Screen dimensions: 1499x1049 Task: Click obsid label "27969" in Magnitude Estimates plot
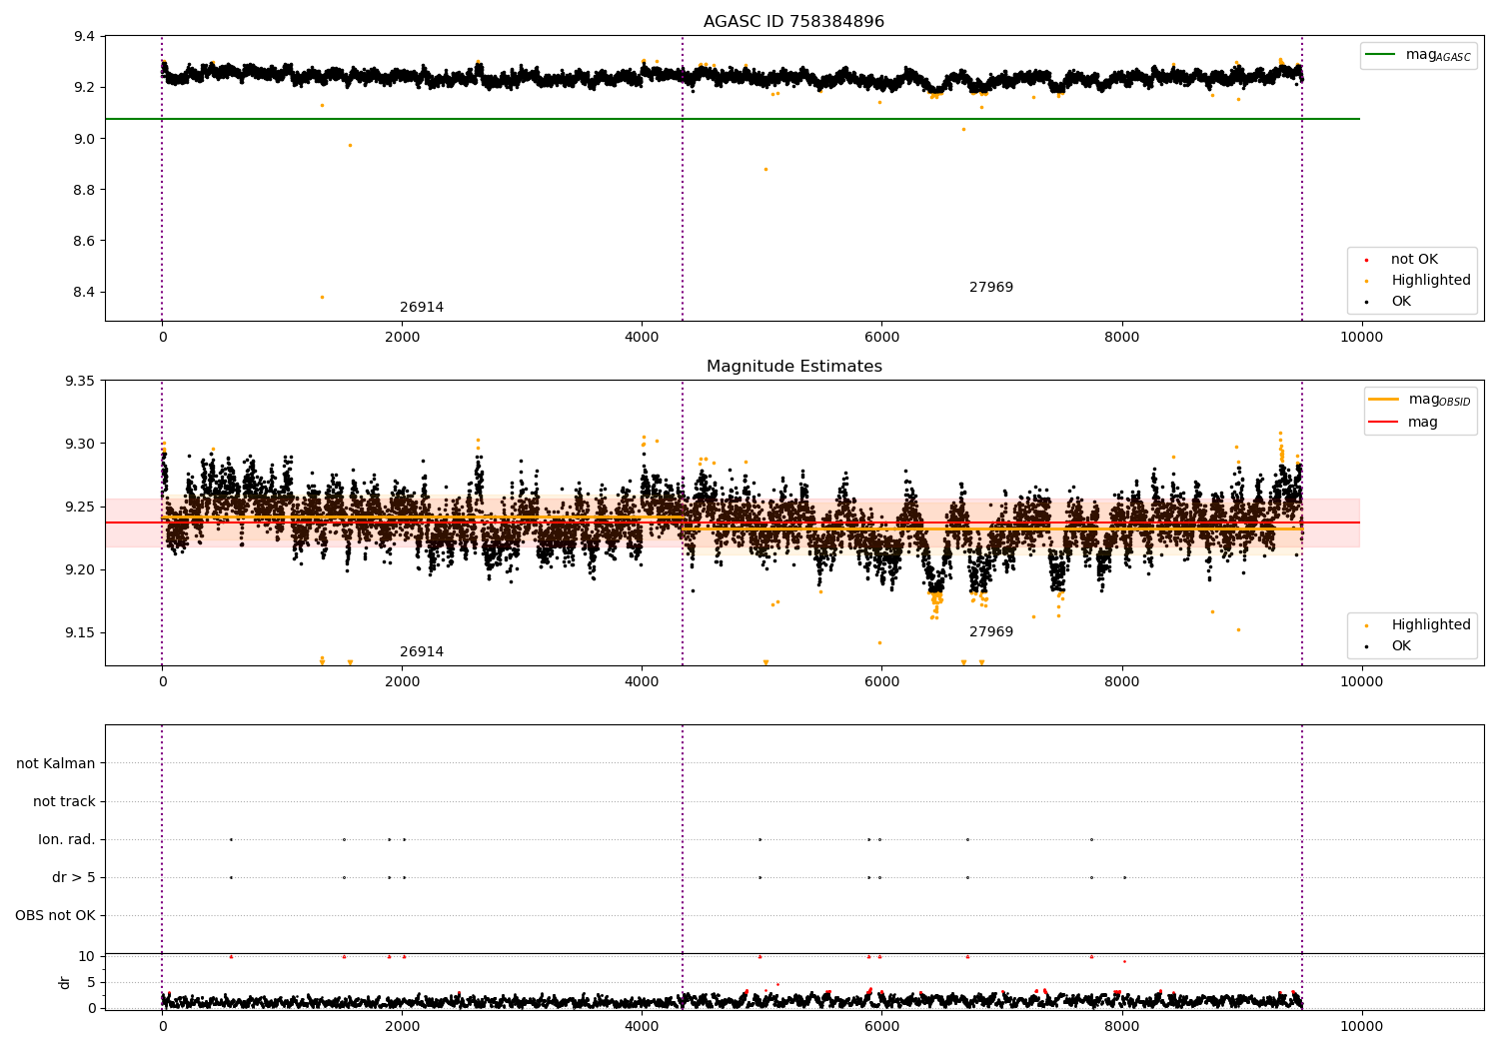click(991, 632)
